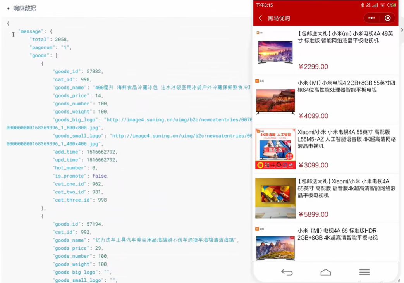This screenshot has width=404, height=283.
Task: Open the 小米电视4A 65英寸 高配版 thumbnail
Action: click(275, 198)
